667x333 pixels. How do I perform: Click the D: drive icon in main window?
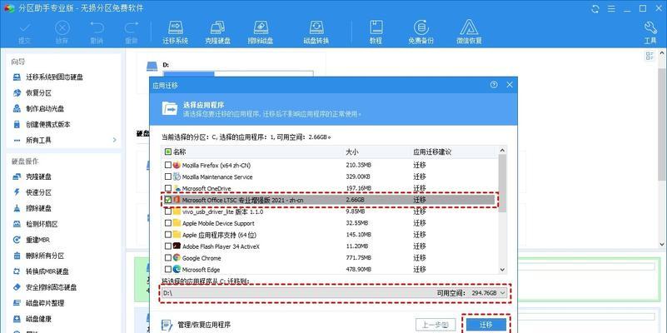click(152, 67)
